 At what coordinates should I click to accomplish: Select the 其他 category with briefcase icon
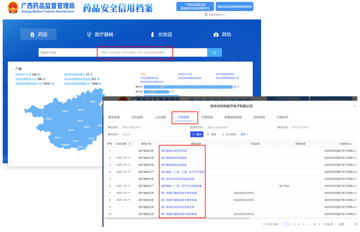pyautogui.click(x=222, y=34)
